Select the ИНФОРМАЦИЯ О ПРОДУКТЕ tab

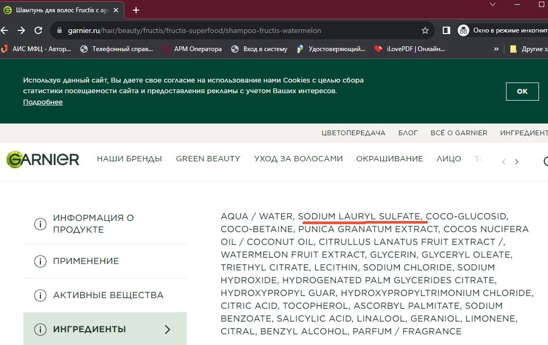(105, 224)
